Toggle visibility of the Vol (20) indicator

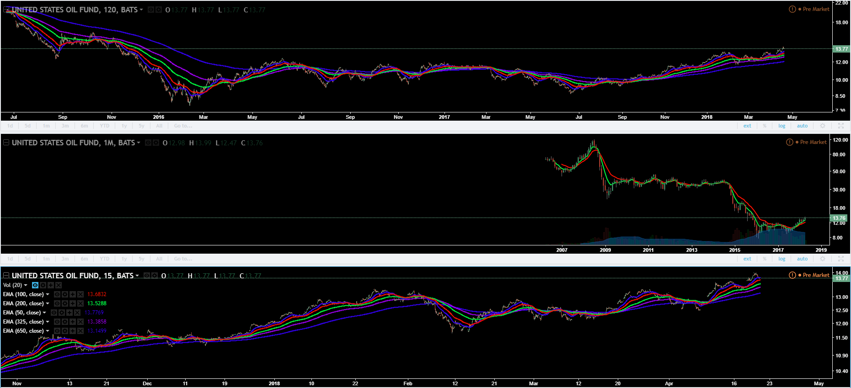point(35,285)
